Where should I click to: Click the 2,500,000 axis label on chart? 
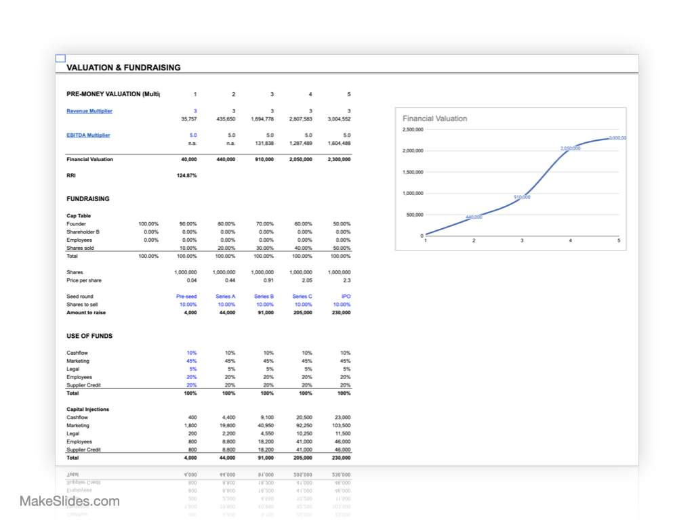click(412, 129)
